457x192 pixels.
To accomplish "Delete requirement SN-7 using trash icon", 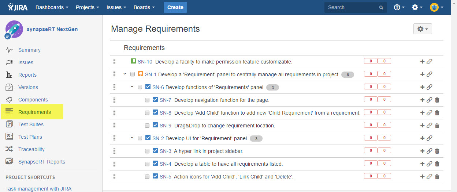I will (437, 100).
